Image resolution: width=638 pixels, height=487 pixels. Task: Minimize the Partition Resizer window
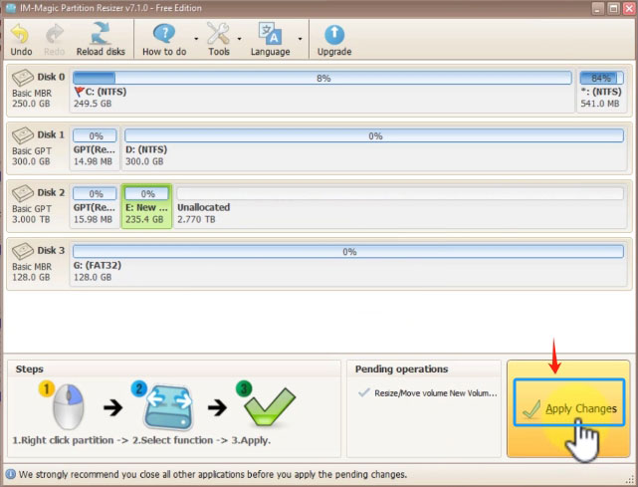click(597, 8)
